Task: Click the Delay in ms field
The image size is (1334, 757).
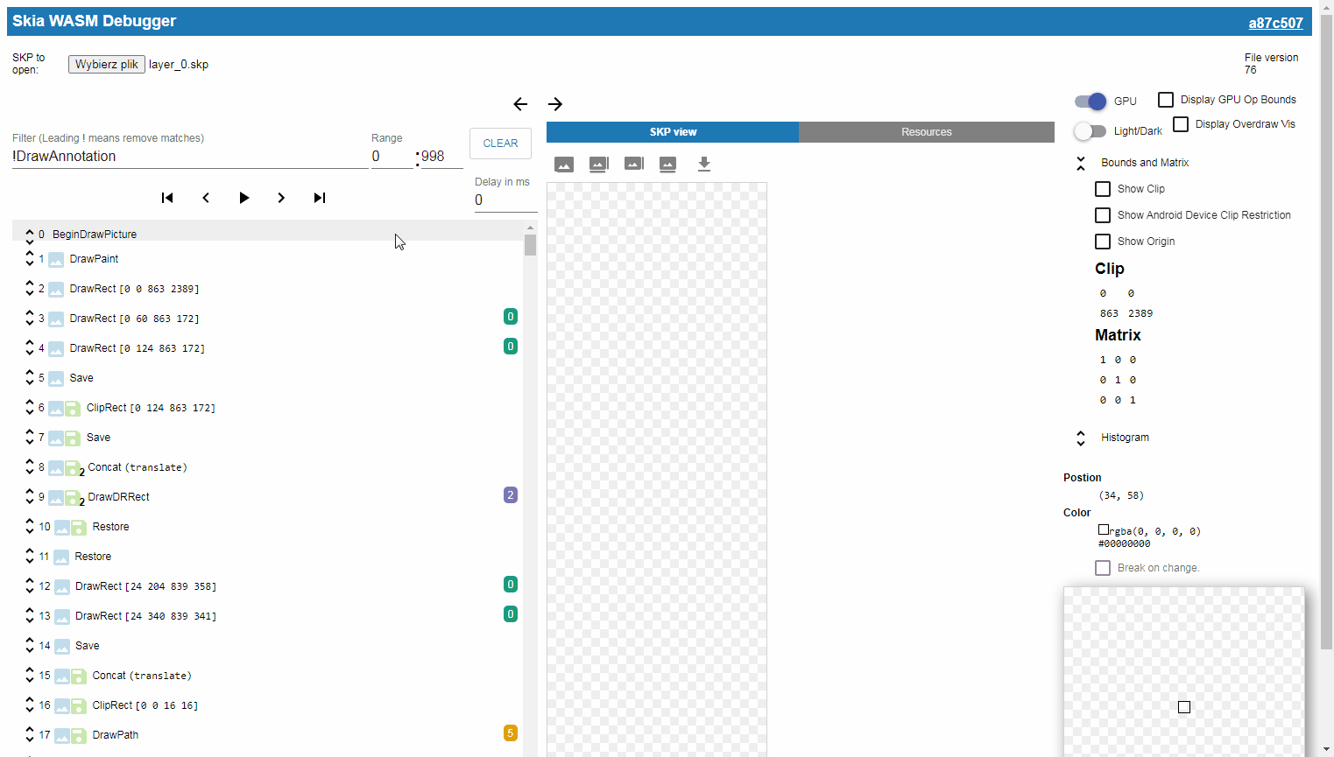Action: [x=506, y=200]
